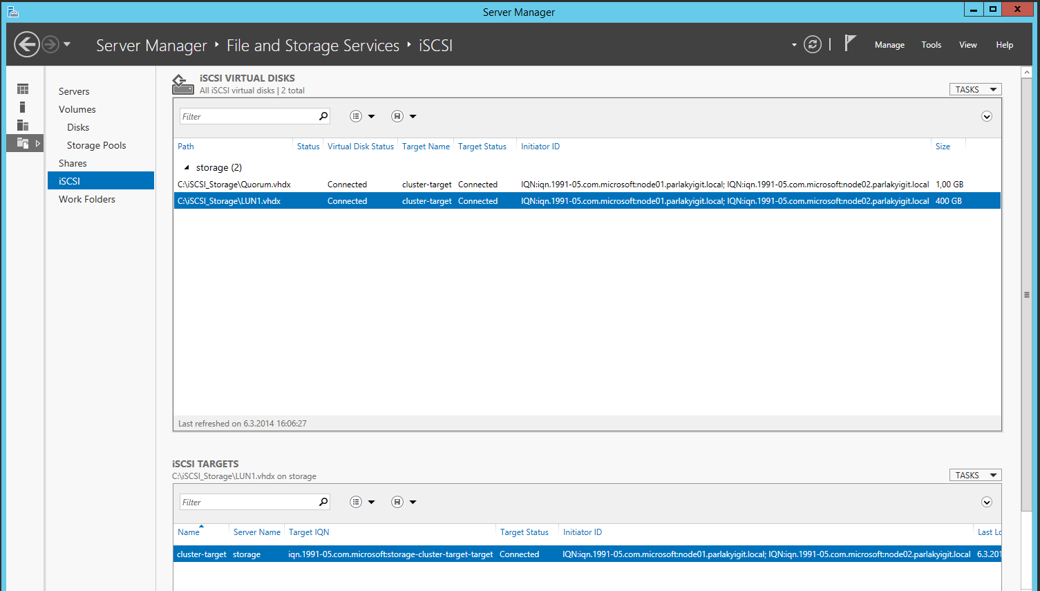Viewport: 1040px width, 591px height.
Task: Sort by Virtual Disk Status column
Action: 361,147
